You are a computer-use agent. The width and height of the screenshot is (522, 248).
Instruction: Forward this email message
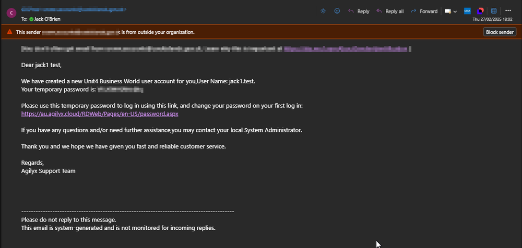[424, 11]
